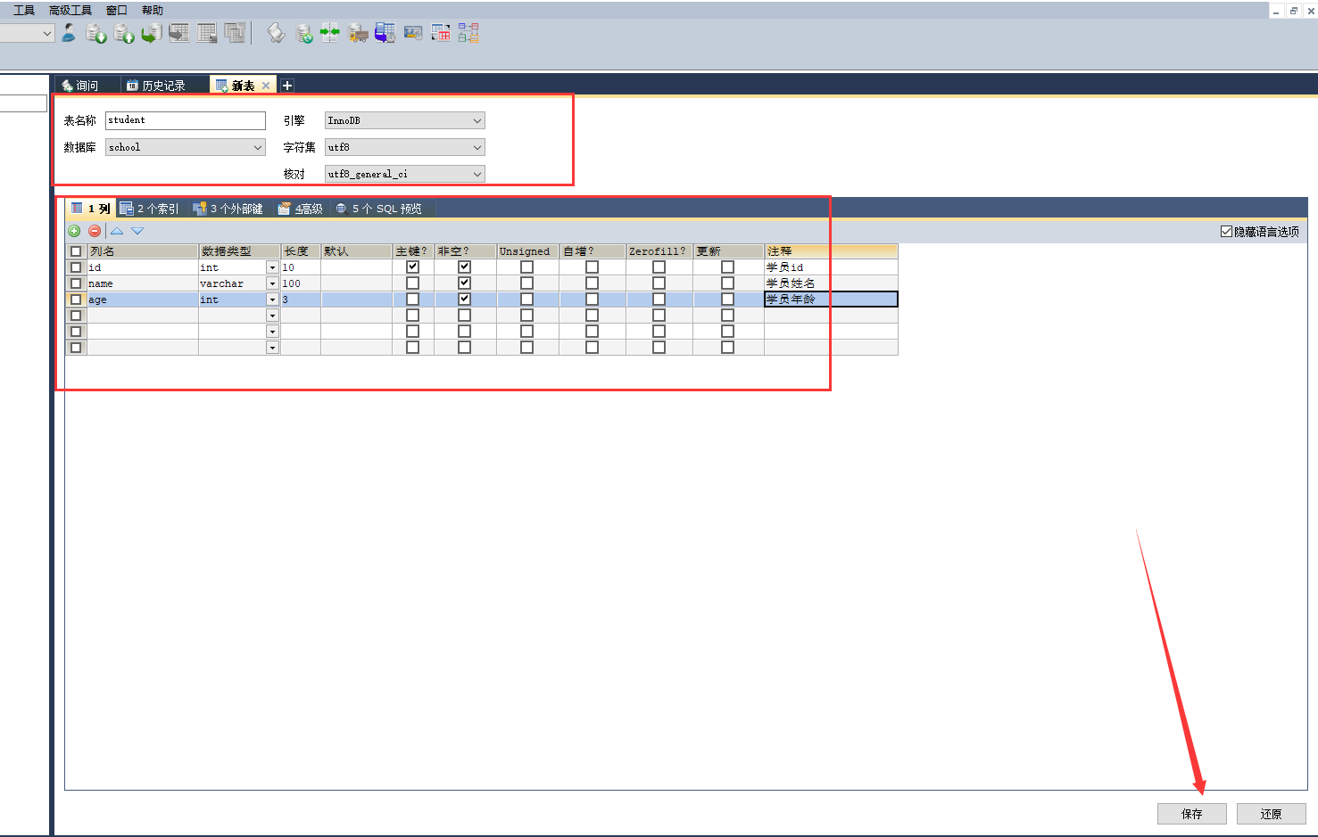Click the 新表 tab table icon
1318x837 pixels.
pyautogui.click(x=221, y=86)
